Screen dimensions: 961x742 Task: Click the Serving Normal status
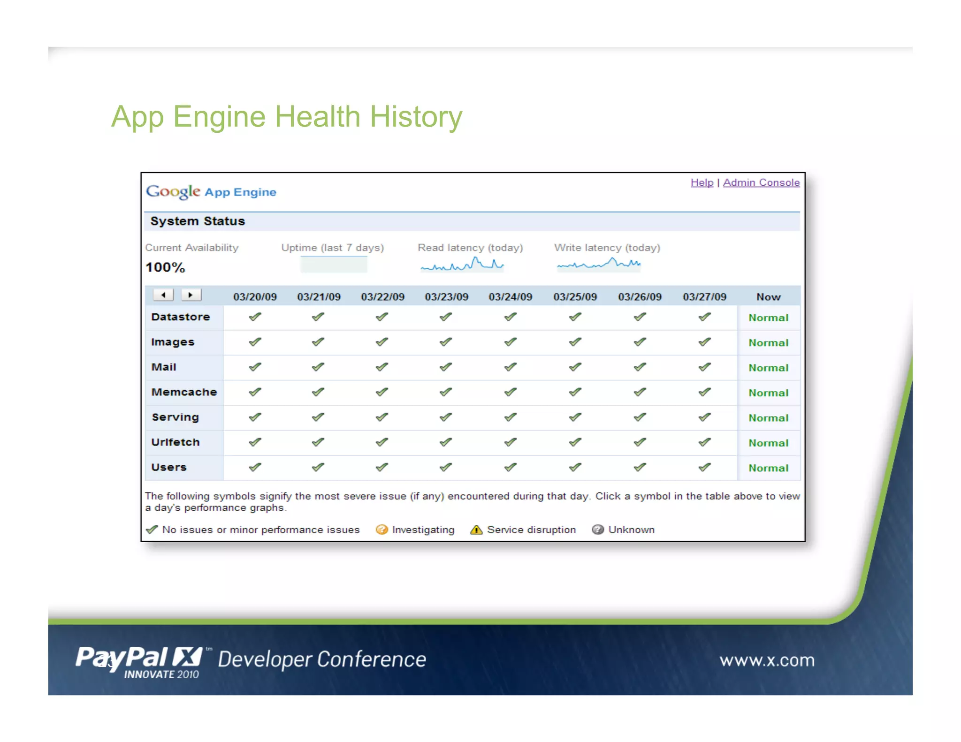coord(769,418)
